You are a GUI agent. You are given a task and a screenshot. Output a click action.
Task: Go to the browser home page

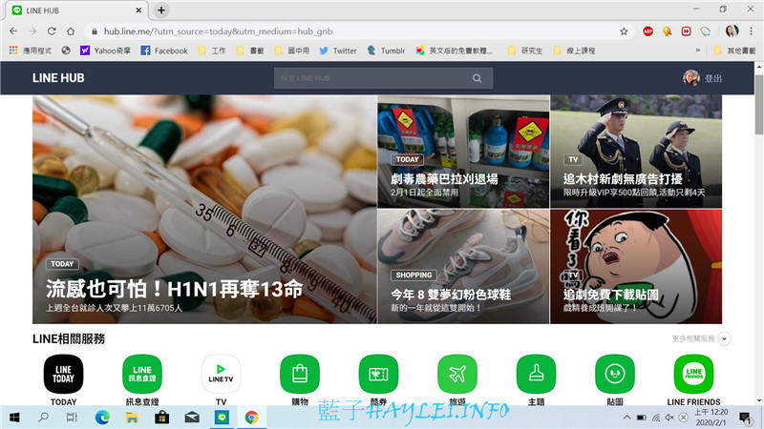[x=71, y=31]
